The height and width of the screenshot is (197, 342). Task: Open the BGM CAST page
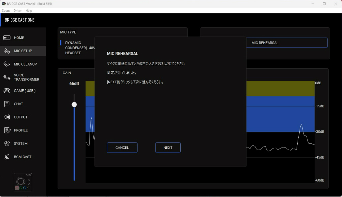pyautogui.click(x=23, y=157)
